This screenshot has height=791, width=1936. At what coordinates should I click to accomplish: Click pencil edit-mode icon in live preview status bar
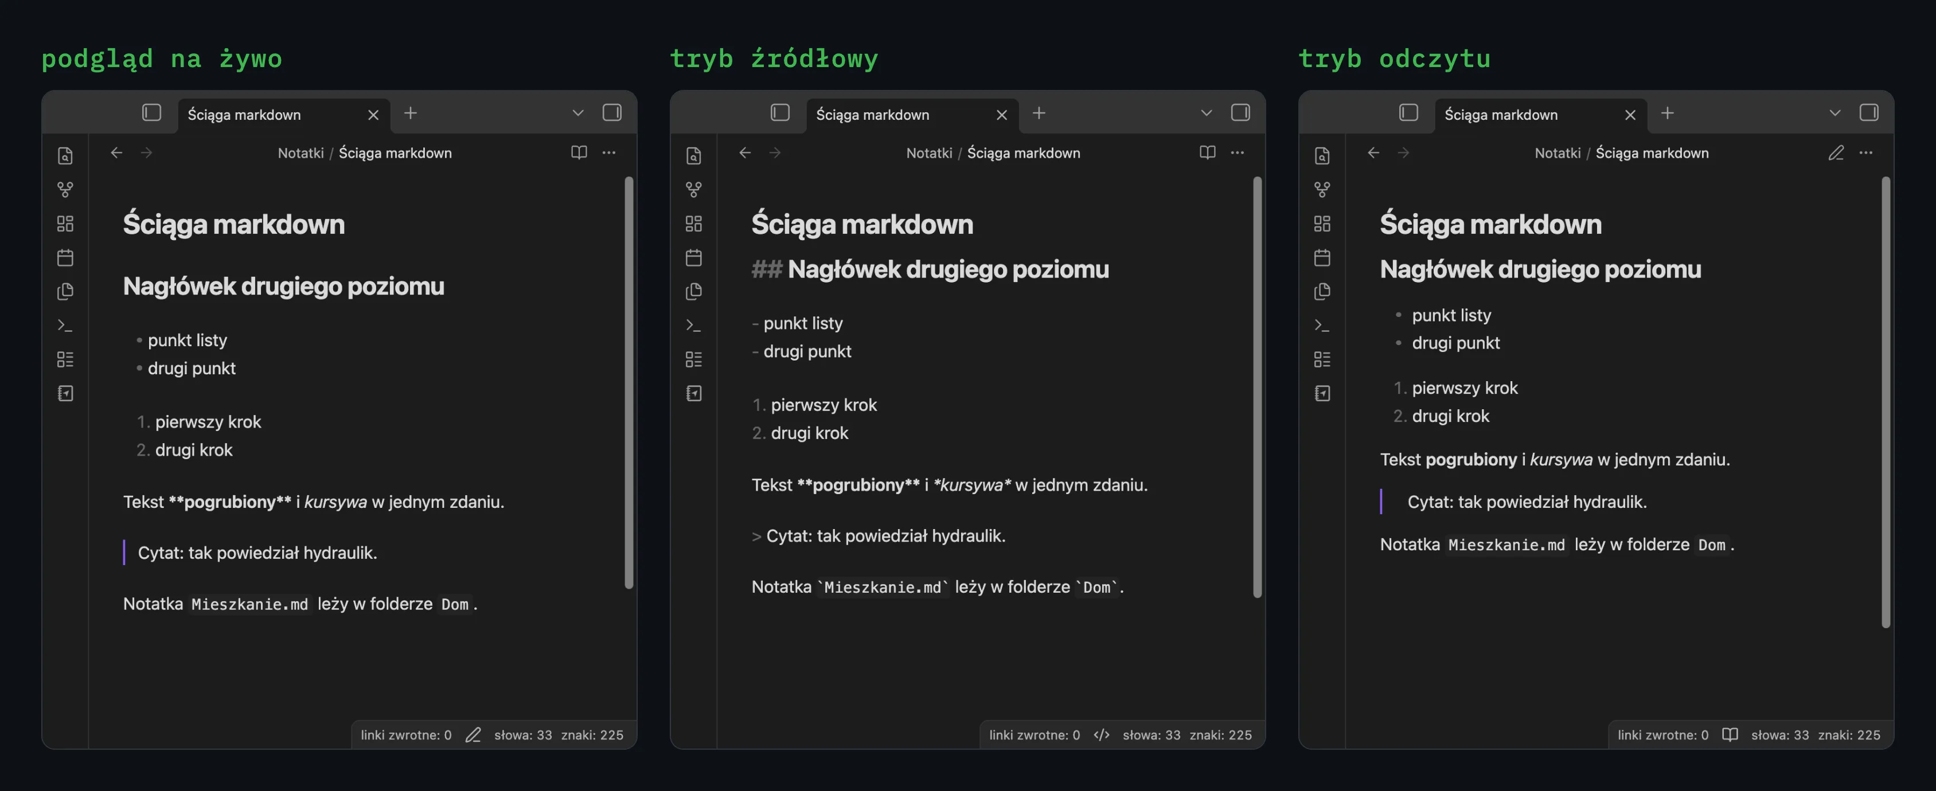[x=473, y=735]
